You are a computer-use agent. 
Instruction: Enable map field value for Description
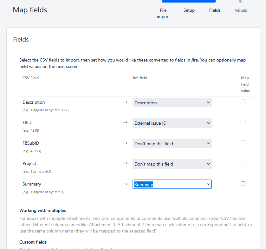243,102
